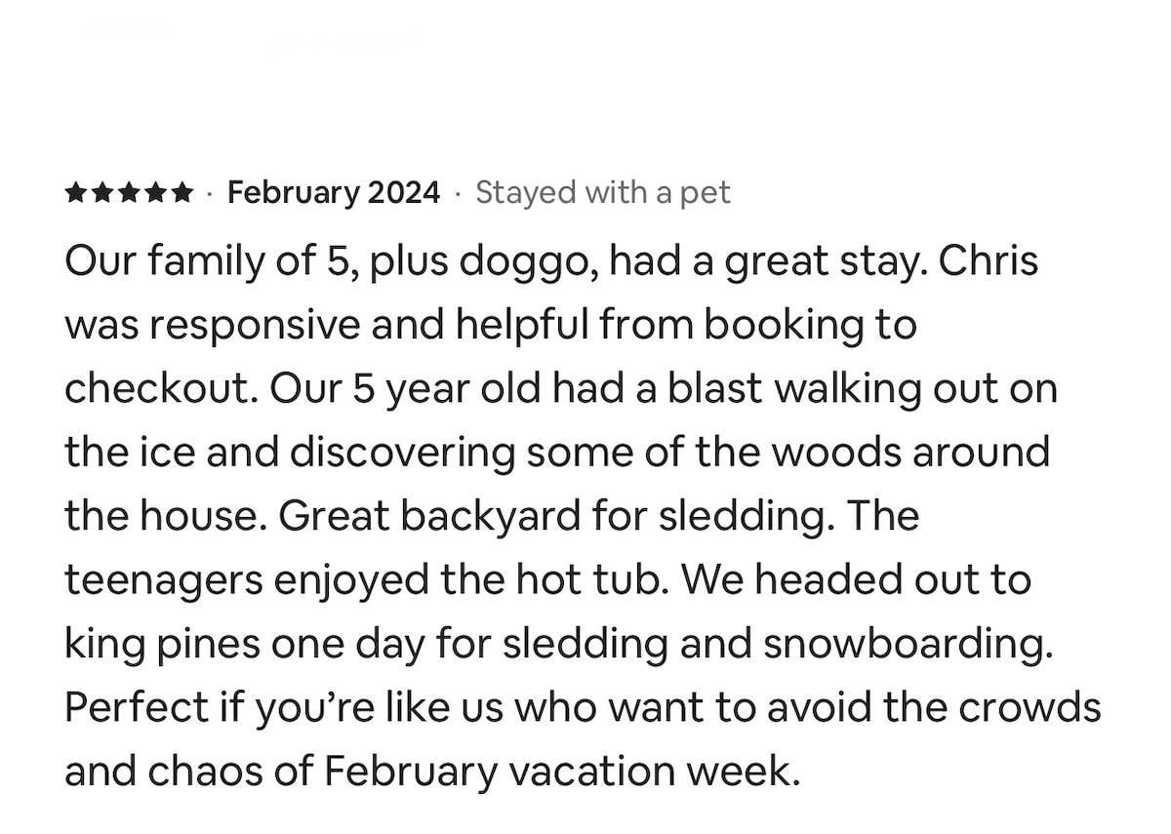Click the first star in the rating

pos(77,193)
